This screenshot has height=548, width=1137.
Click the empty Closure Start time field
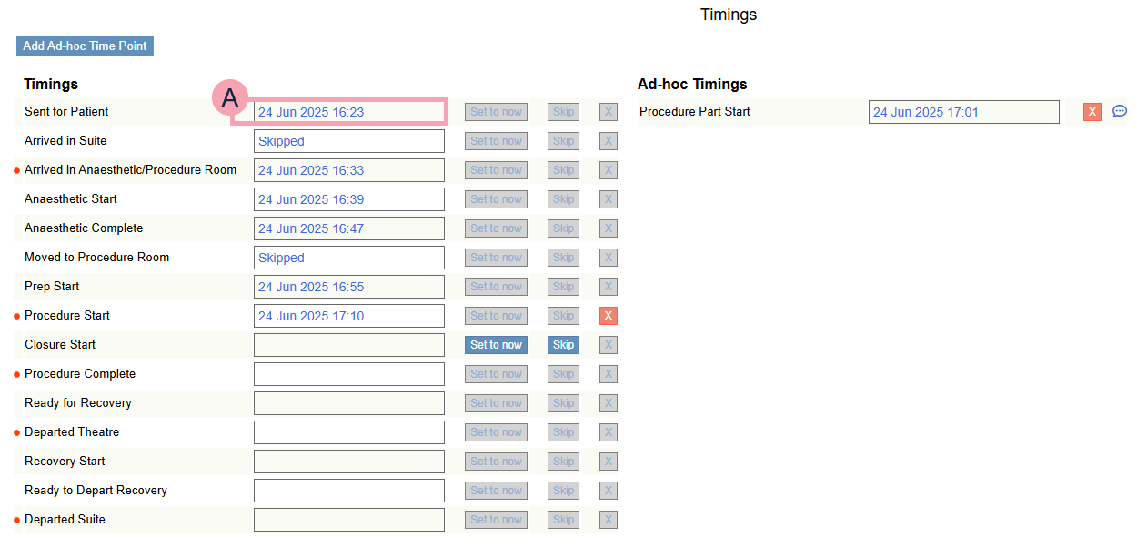pos(348,345)
